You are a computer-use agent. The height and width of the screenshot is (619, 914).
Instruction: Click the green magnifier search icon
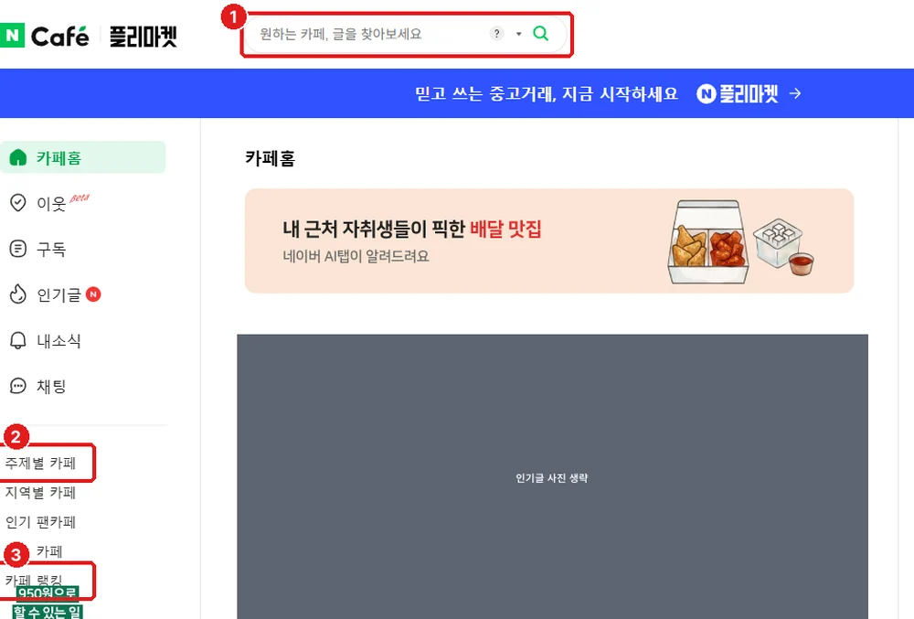pos(540,34)
